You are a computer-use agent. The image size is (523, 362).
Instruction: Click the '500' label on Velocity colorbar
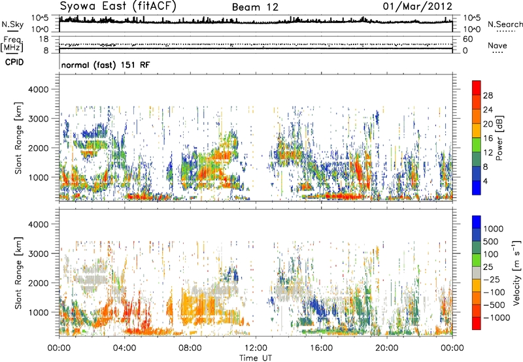(x=490, y=241)
